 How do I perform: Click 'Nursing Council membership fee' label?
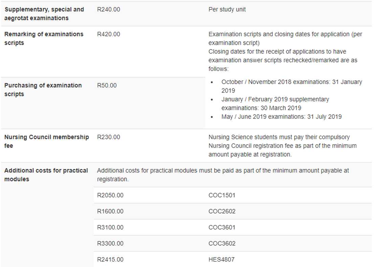click(46, 141)
